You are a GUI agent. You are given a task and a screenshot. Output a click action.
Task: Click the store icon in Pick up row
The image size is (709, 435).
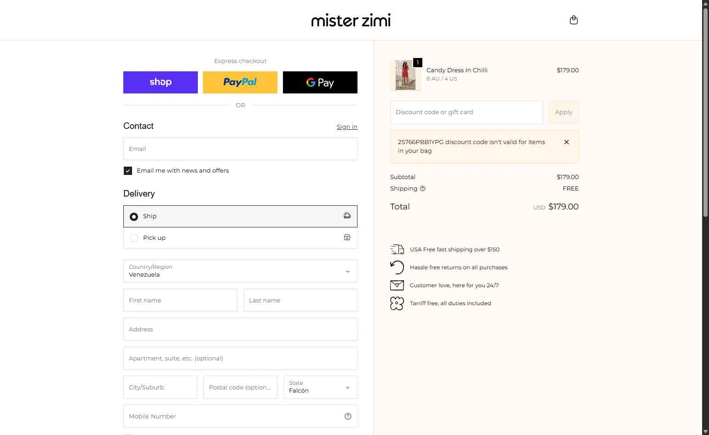point(347,238)
